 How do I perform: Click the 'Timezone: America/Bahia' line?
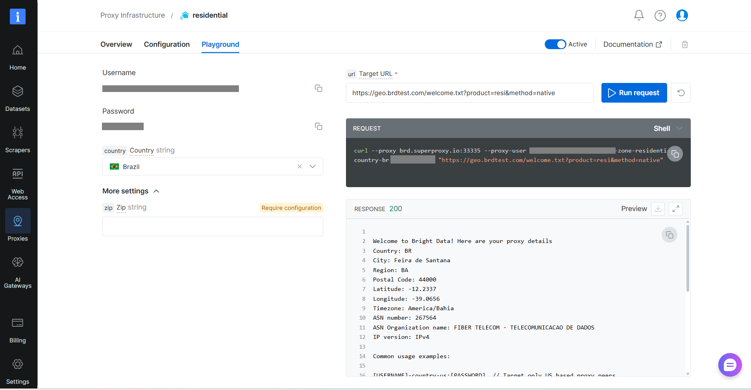(x=413, y=308)
